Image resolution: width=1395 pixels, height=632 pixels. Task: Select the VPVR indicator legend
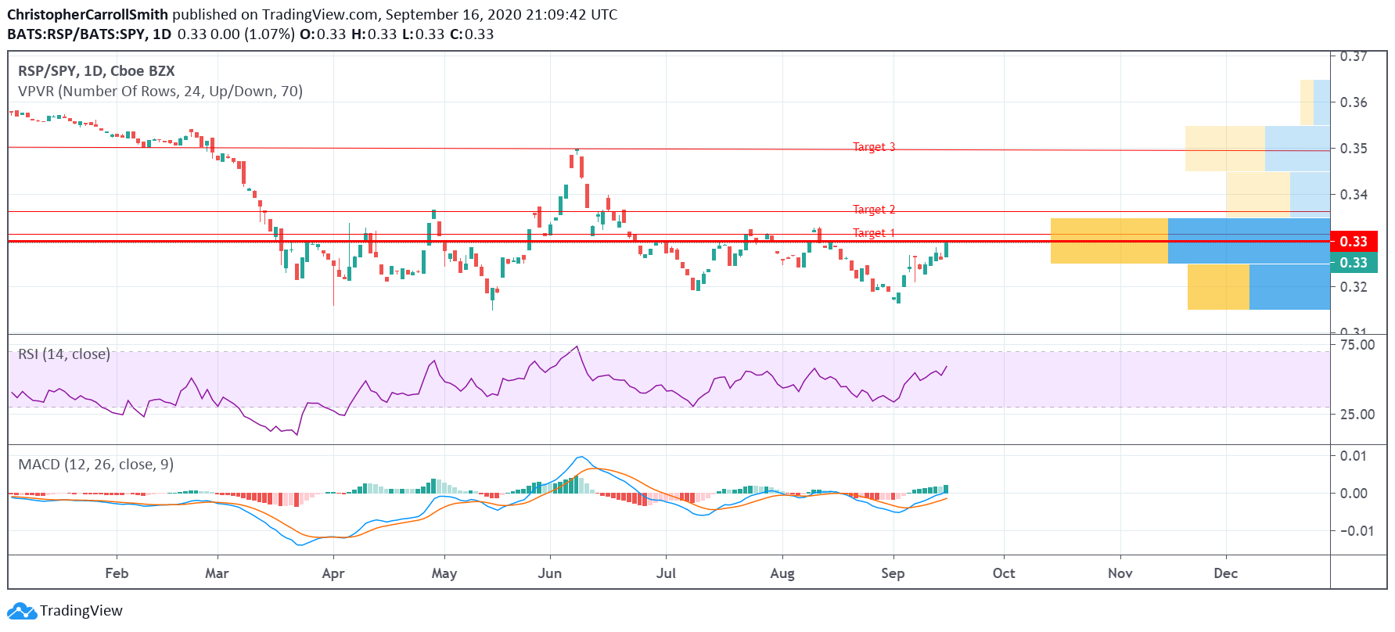coord(160,91)
